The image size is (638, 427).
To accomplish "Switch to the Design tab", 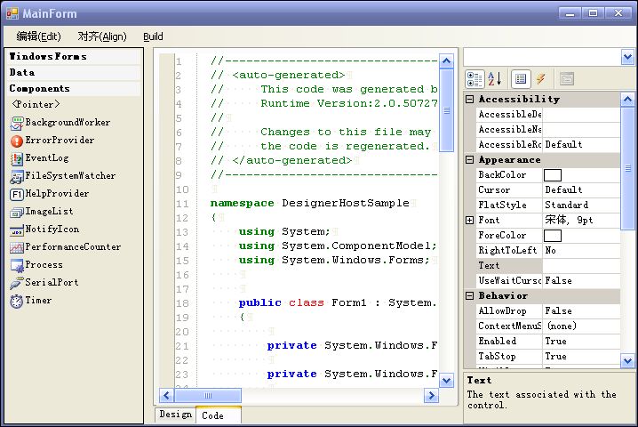I will pyautogui.click(x=175, y=415).
